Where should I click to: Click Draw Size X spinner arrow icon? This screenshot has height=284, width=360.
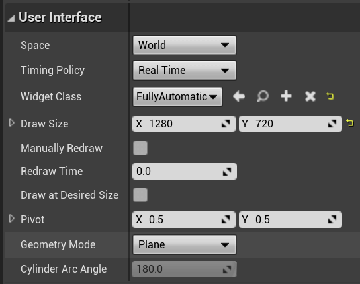pyautogui.click(x=226, y=124)
